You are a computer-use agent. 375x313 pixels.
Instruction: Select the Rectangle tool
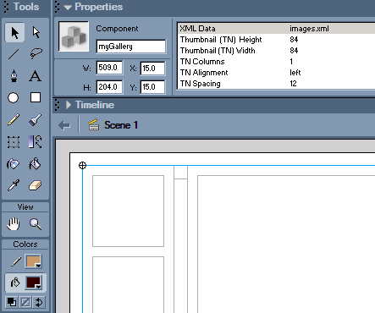[x=36, y=97]
